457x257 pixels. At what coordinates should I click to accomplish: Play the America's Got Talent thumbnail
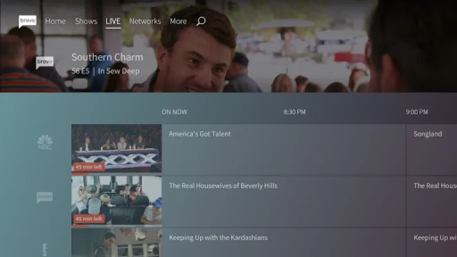pos(116,148)
